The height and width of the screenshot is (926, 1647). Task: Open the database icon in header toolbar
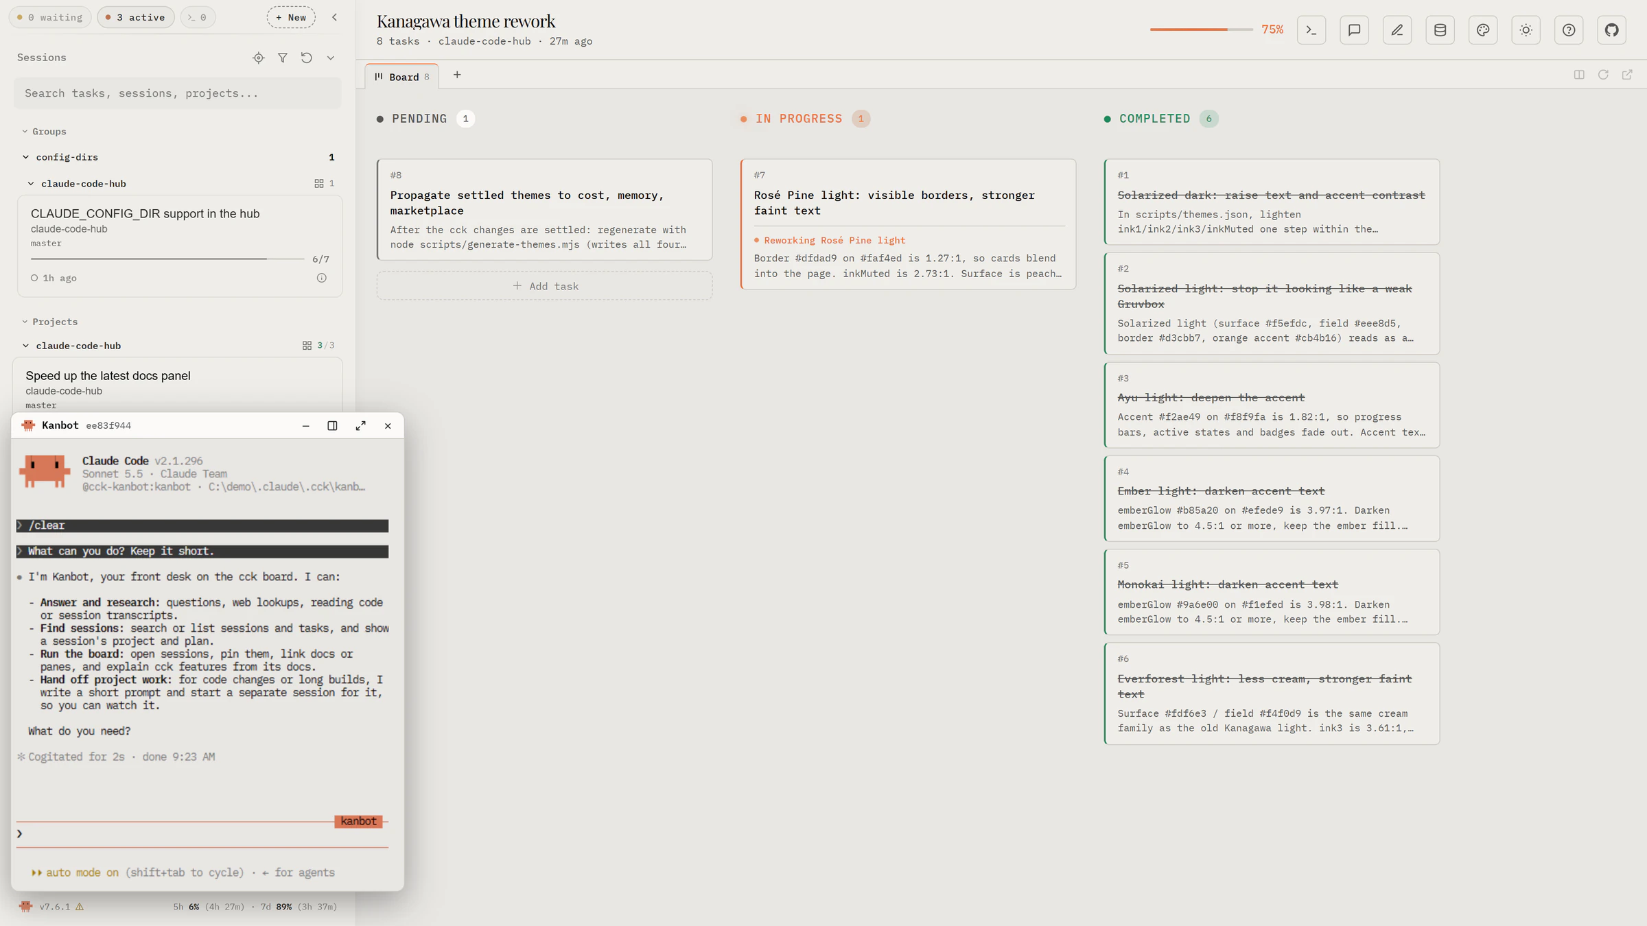pos(1440,29)
